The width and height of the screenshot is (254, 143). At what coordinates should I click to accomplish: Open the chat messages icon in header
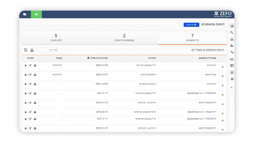pos(25,14)
